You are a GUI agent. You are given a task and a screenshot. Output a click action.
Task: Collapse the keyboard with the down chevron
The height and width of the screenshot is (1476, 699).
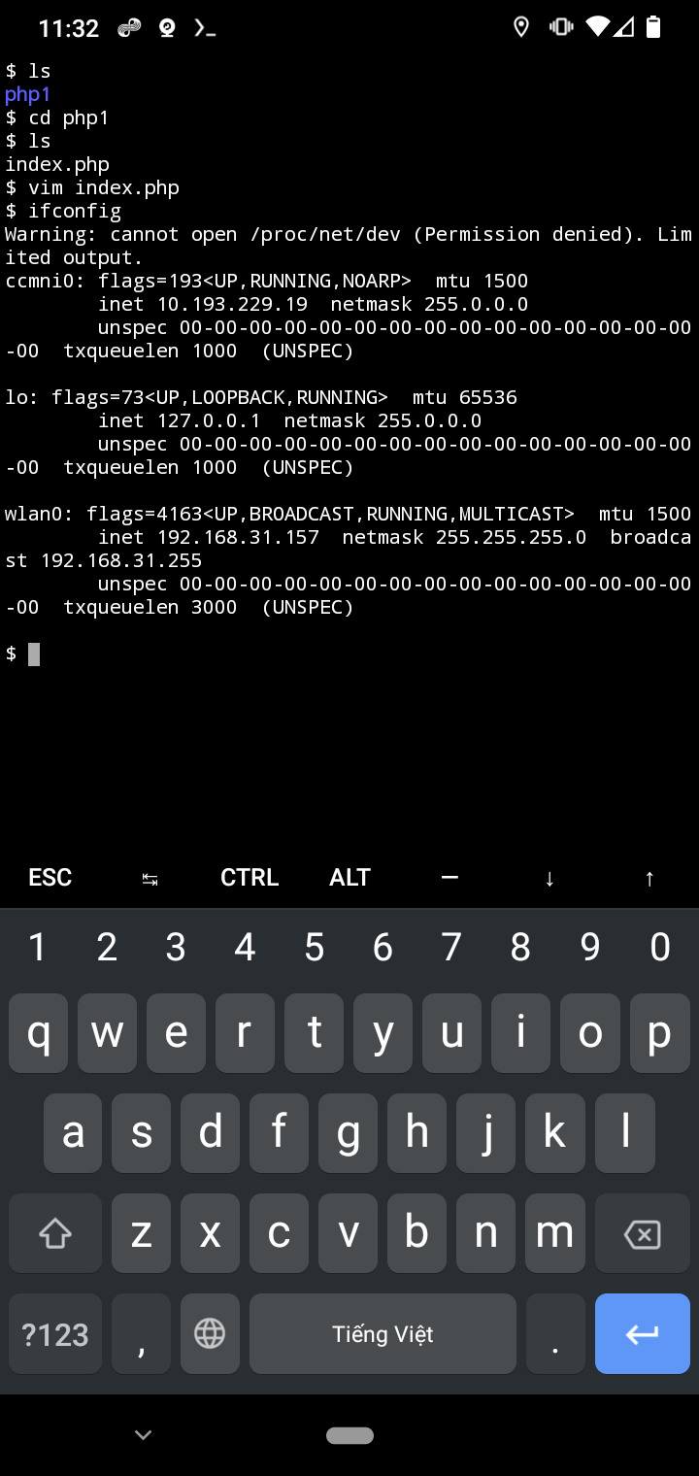pyautogui.click(x=143, y=1435)
